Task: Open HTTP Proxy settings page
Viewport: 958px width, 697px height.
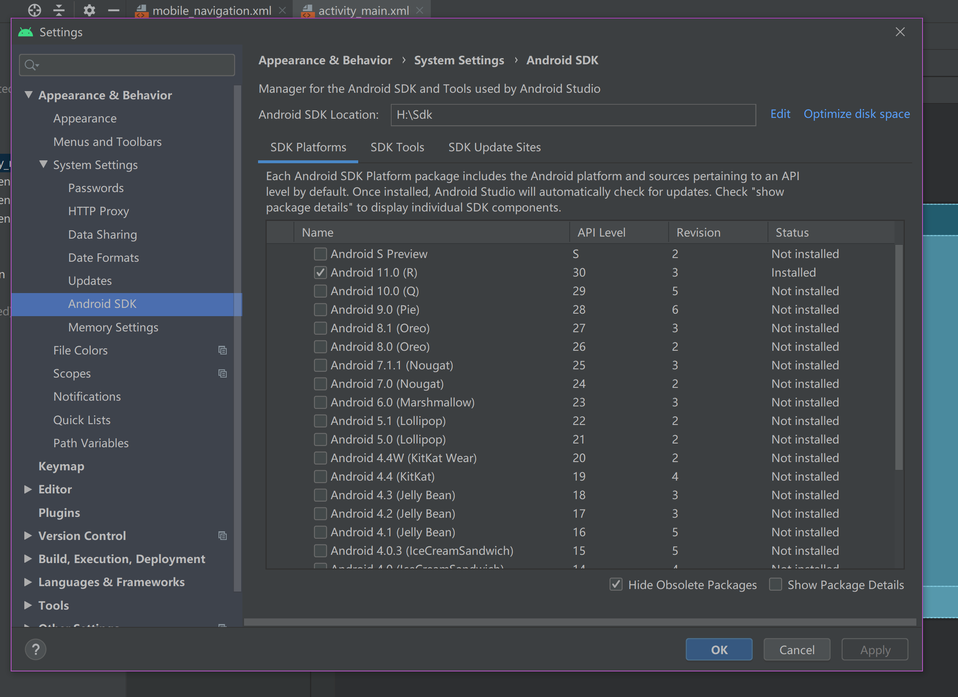Action: pos(99,211)
